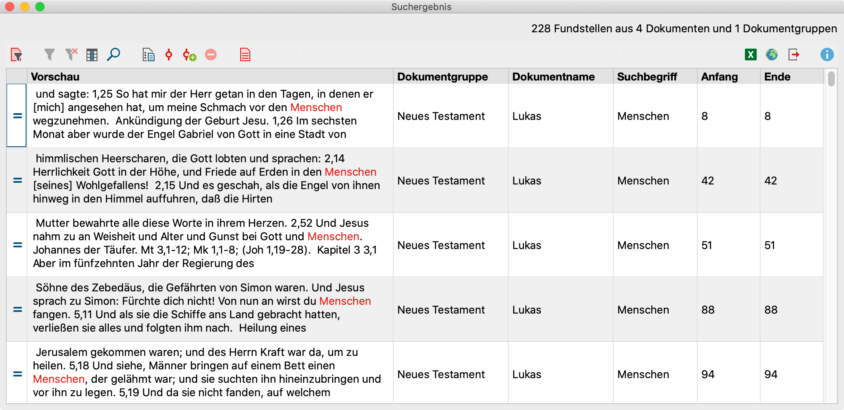This screenshot has width=844, height=410.
Task: Select the row marker for Anfang 8
Action: click(x=17, y=116)
